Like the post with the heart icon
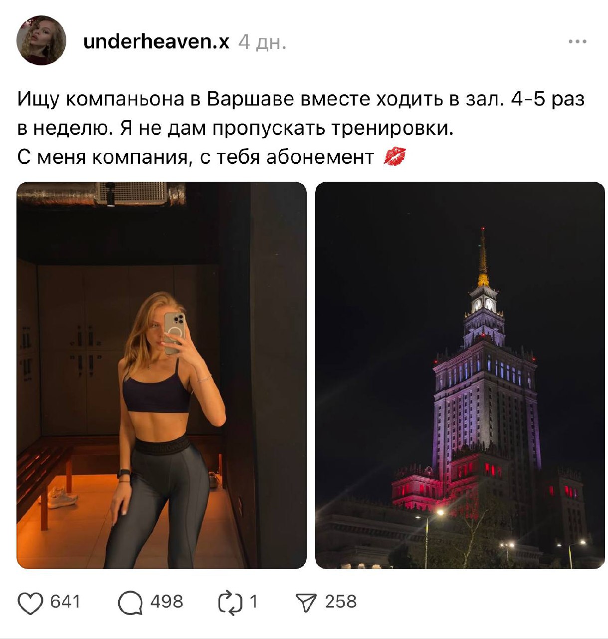Image resolution: width=608 pixels, height=639 pixels. (30, 603)
